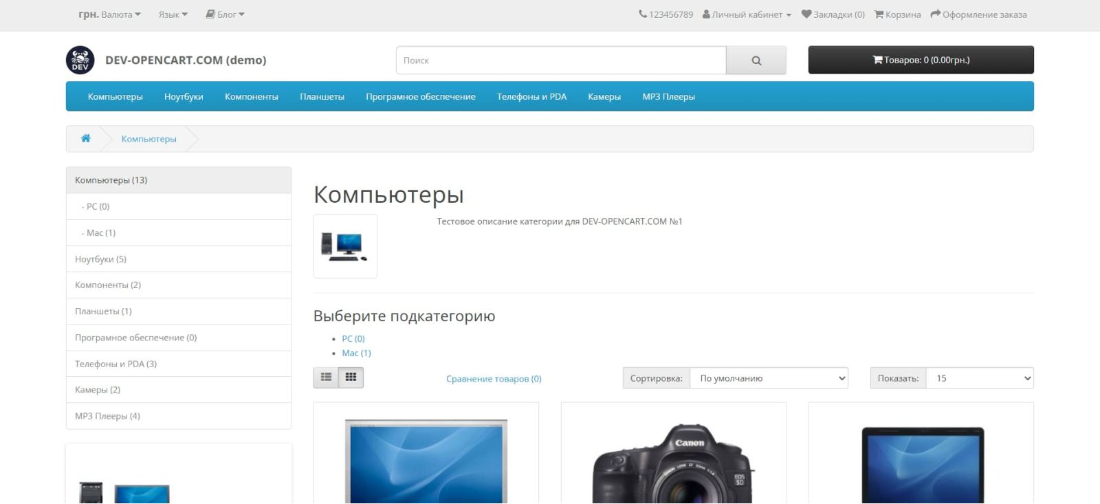Click the search magnifier button
This screenshot has height=504, width=1100.
(756, 61)
